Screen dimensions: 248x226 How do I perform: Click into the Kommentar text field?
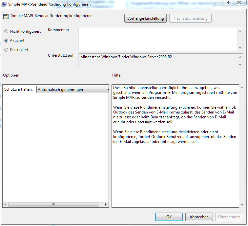[x=158, y=40]
